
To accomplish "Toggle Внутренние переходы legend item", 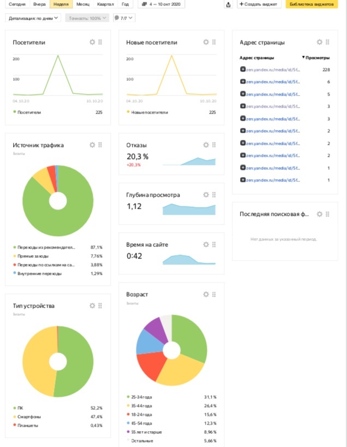I will 37,273.
